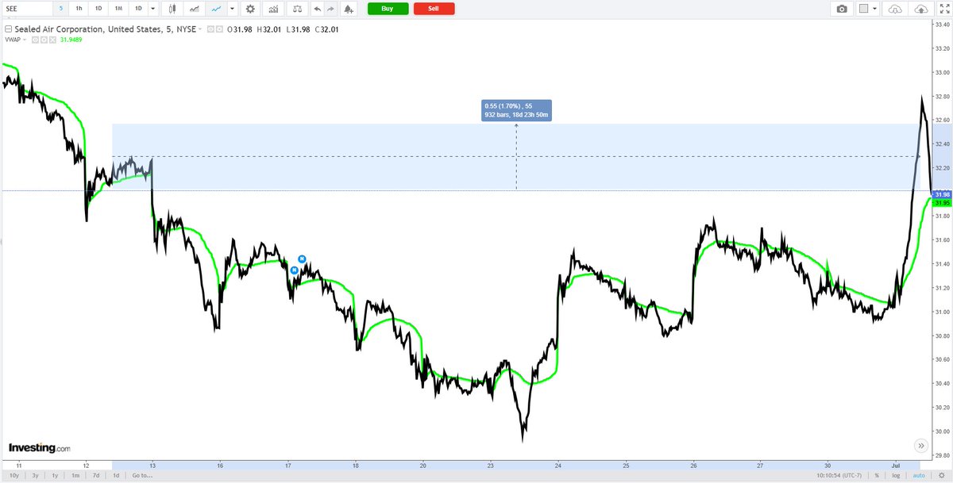
Task: Select the area chart style icon
Action: [194, 9]
